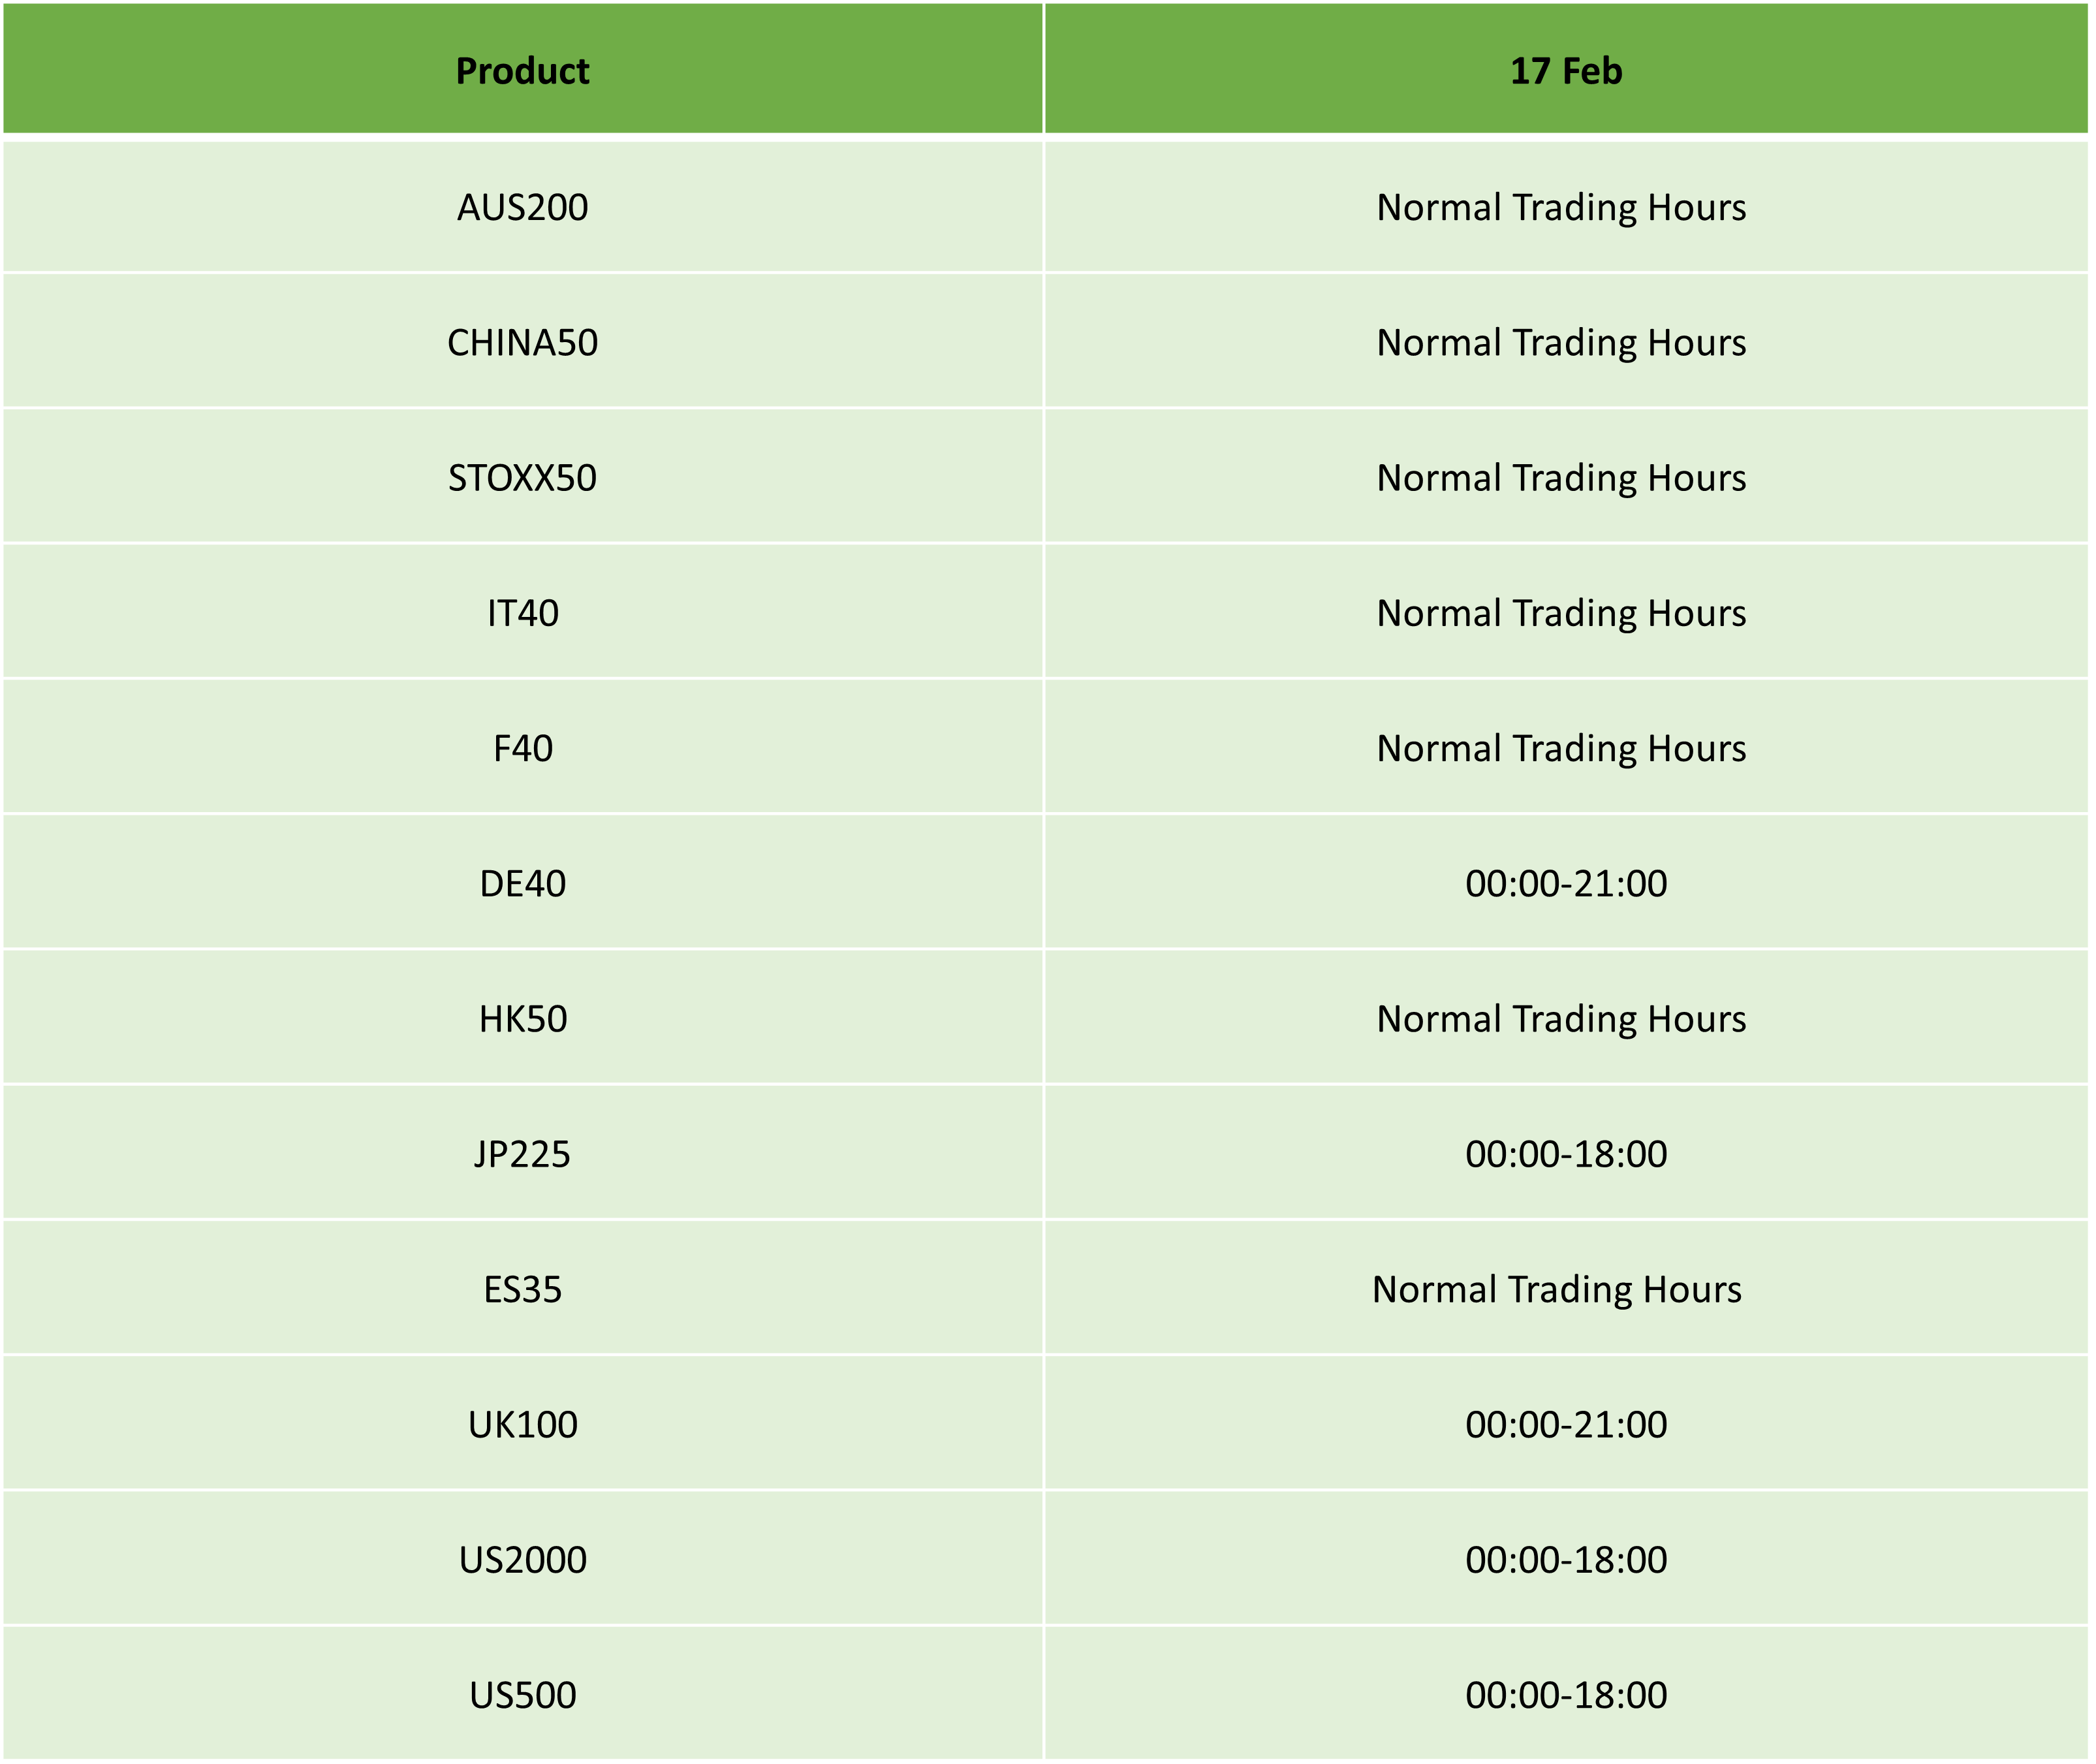
Task: Select the ES35 product cell
Action: (x=523, y=1289)
